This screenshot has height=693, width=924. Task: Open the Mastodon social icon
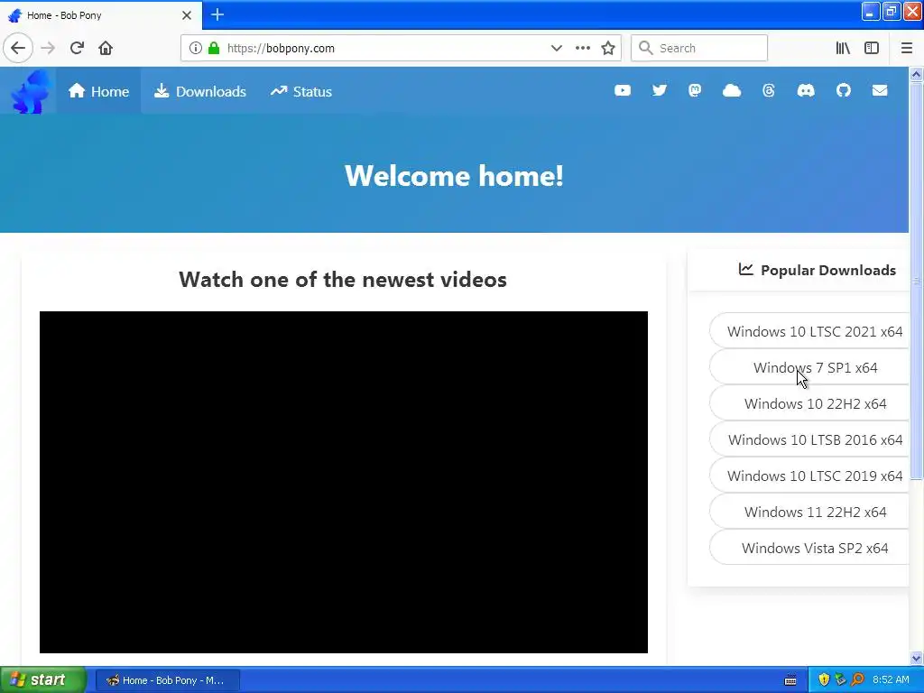(x=695, y=90)
